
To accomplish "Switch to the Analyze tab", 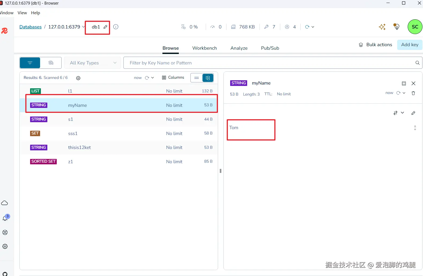I will [239, 48].
